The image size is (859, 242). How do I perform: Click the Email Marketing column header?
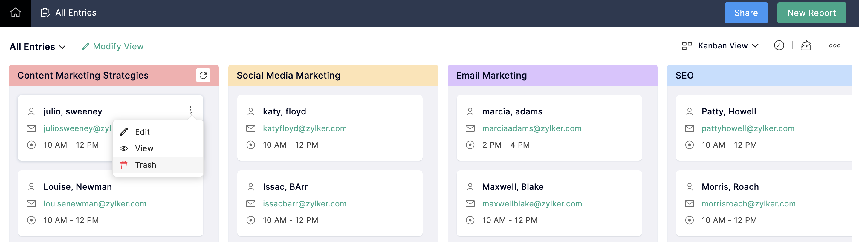pyautogui.click(x=491, y=75)
